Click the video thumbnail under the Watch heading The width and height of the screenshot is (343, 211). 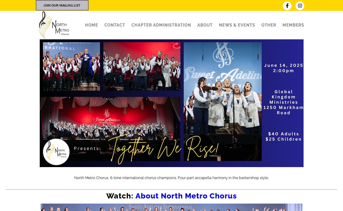pyautogui.click(x=171, y=207)
